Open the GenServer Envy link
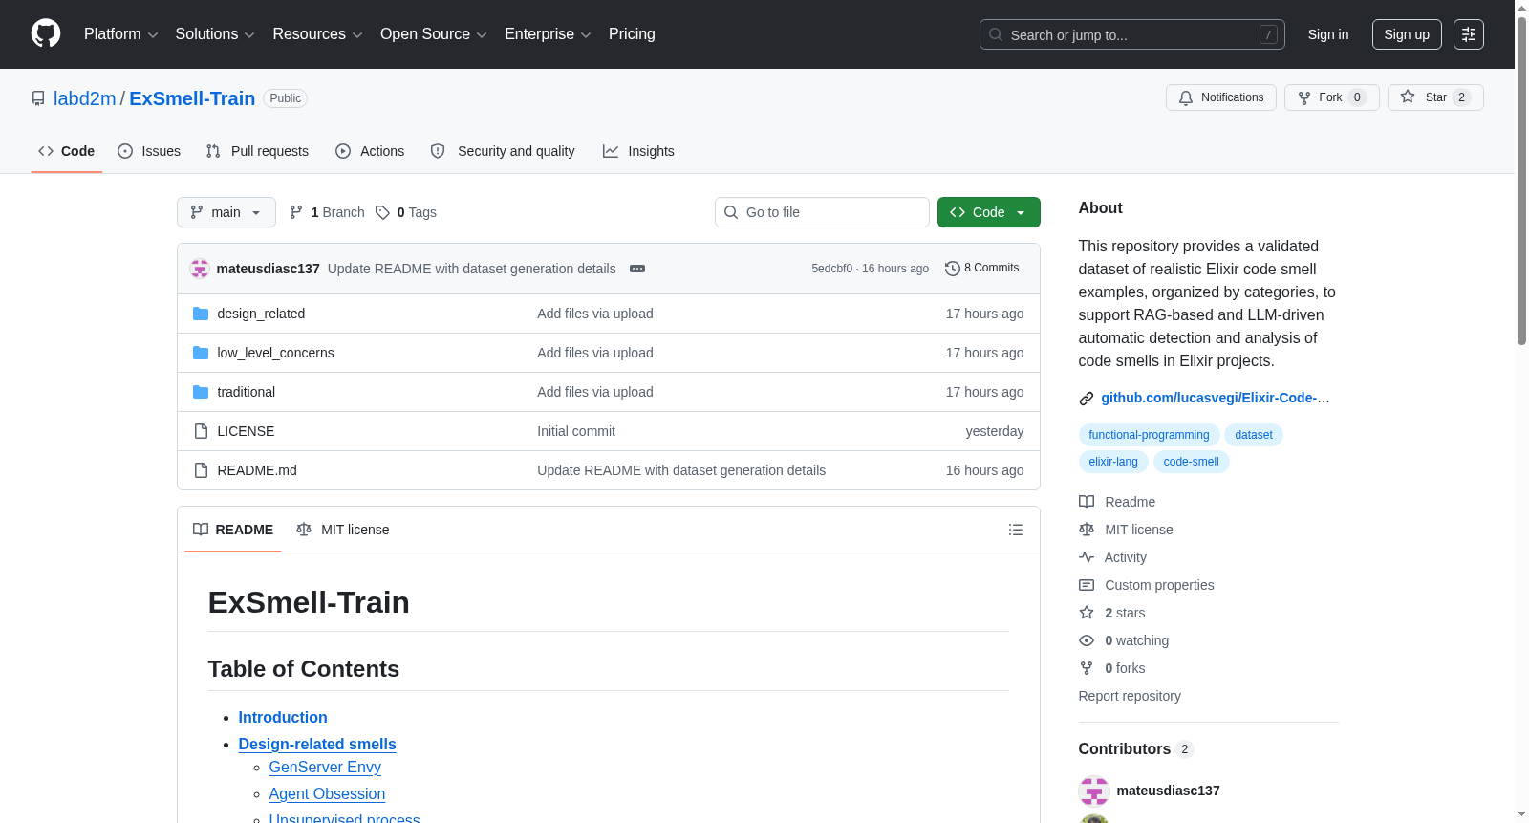1529x823 pixels. [x=325, y=768]
